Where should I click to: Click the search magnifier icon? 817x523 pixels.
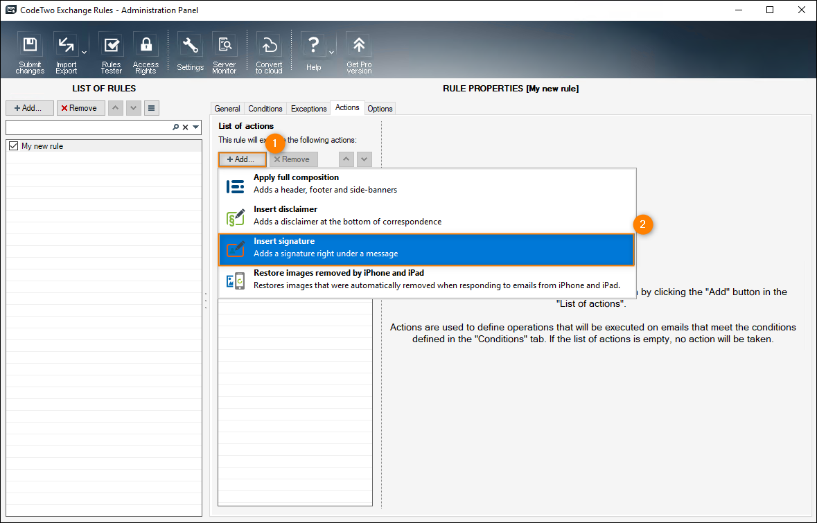(x=175, y=127)
